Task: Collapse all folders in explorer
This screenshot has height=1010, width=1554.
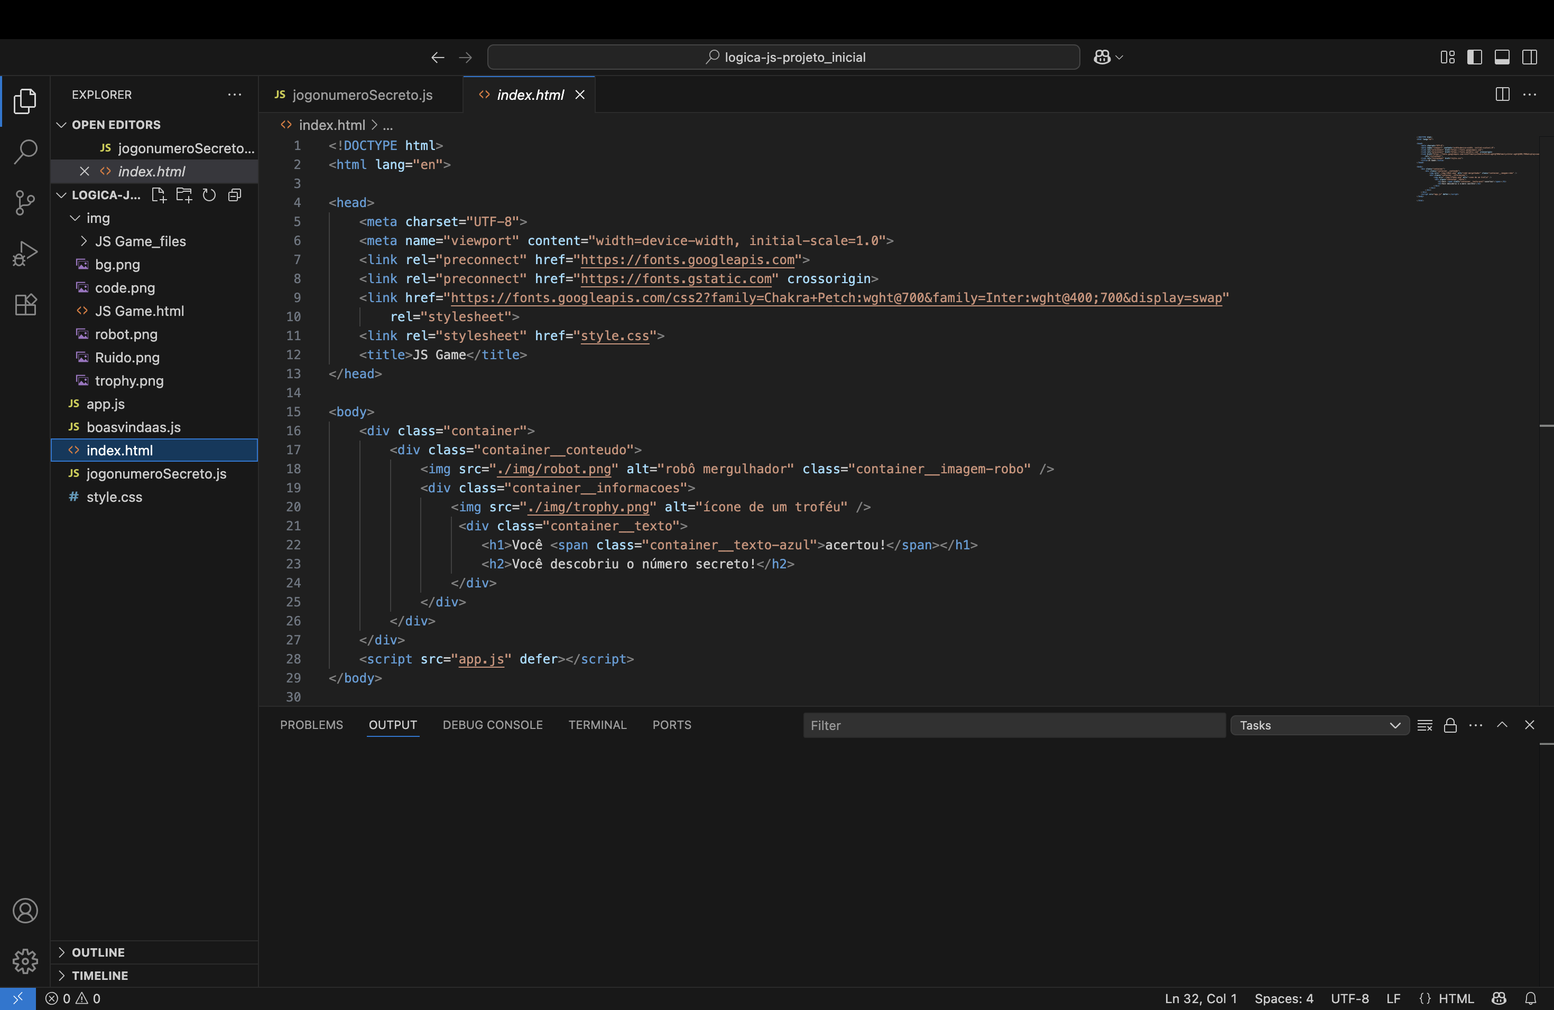Action: pos(234,195)
